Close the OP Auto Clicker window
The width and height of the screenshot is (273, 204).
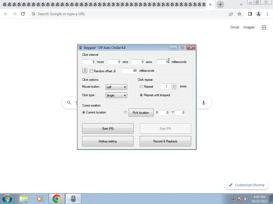coord(191,48)
